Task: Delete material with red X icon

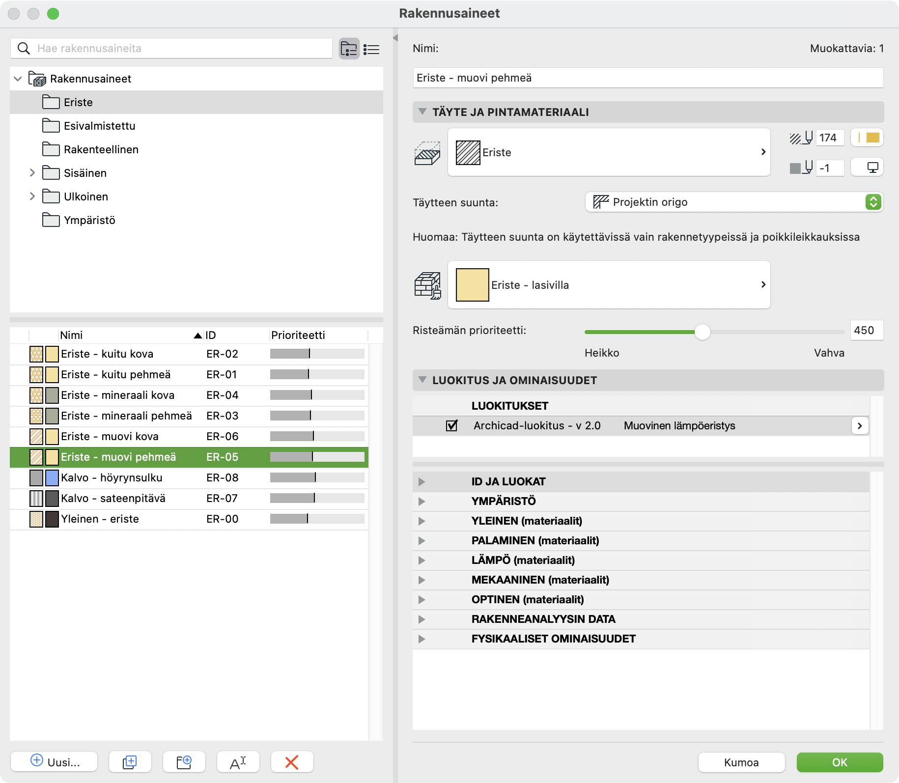Action: (292, 762)
